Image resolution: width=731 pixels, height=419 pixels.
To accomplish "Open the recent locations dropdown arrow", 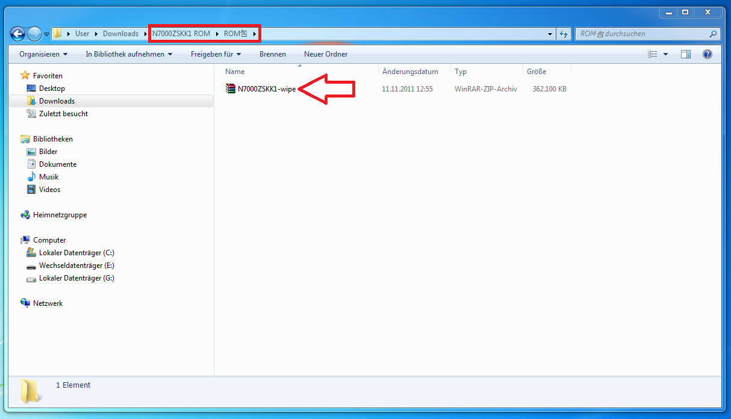I will coord(46,34).
